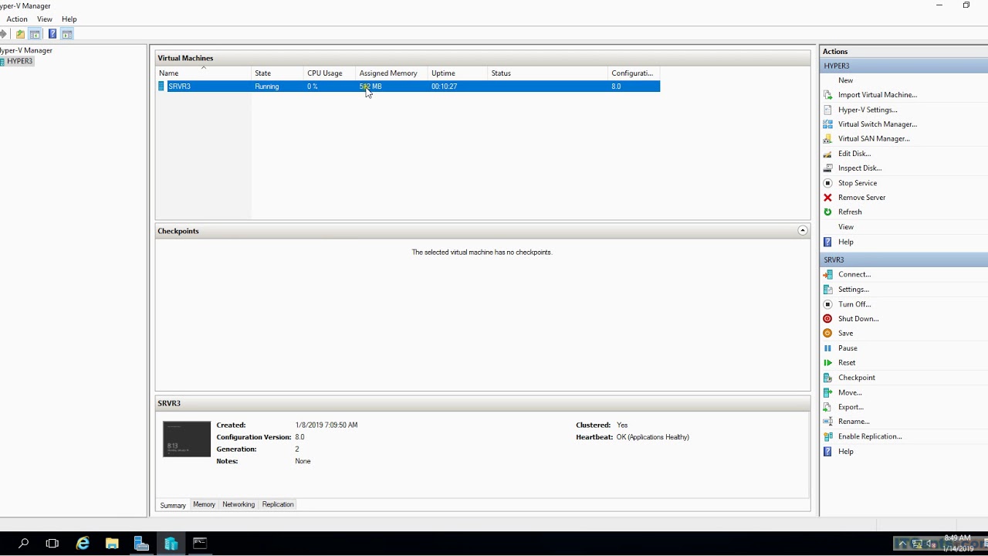Sort by the Assigned Memory column header
Screen dimensions: 988x556
391,73
